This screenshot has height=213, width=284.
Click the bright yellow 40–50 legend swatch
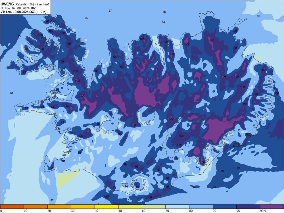106,207
